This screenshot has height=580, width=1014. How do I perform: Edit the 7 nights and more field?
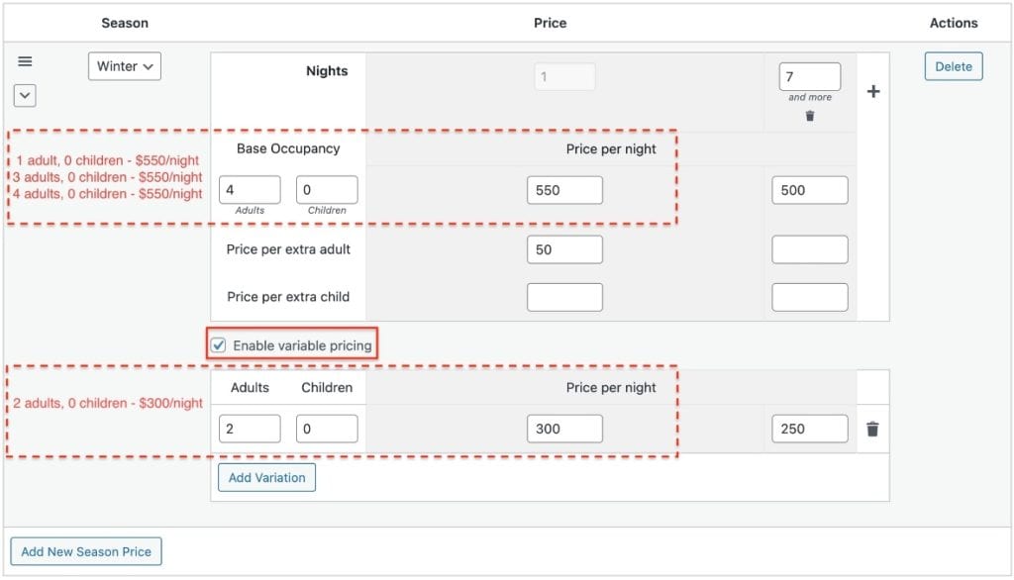809,76
